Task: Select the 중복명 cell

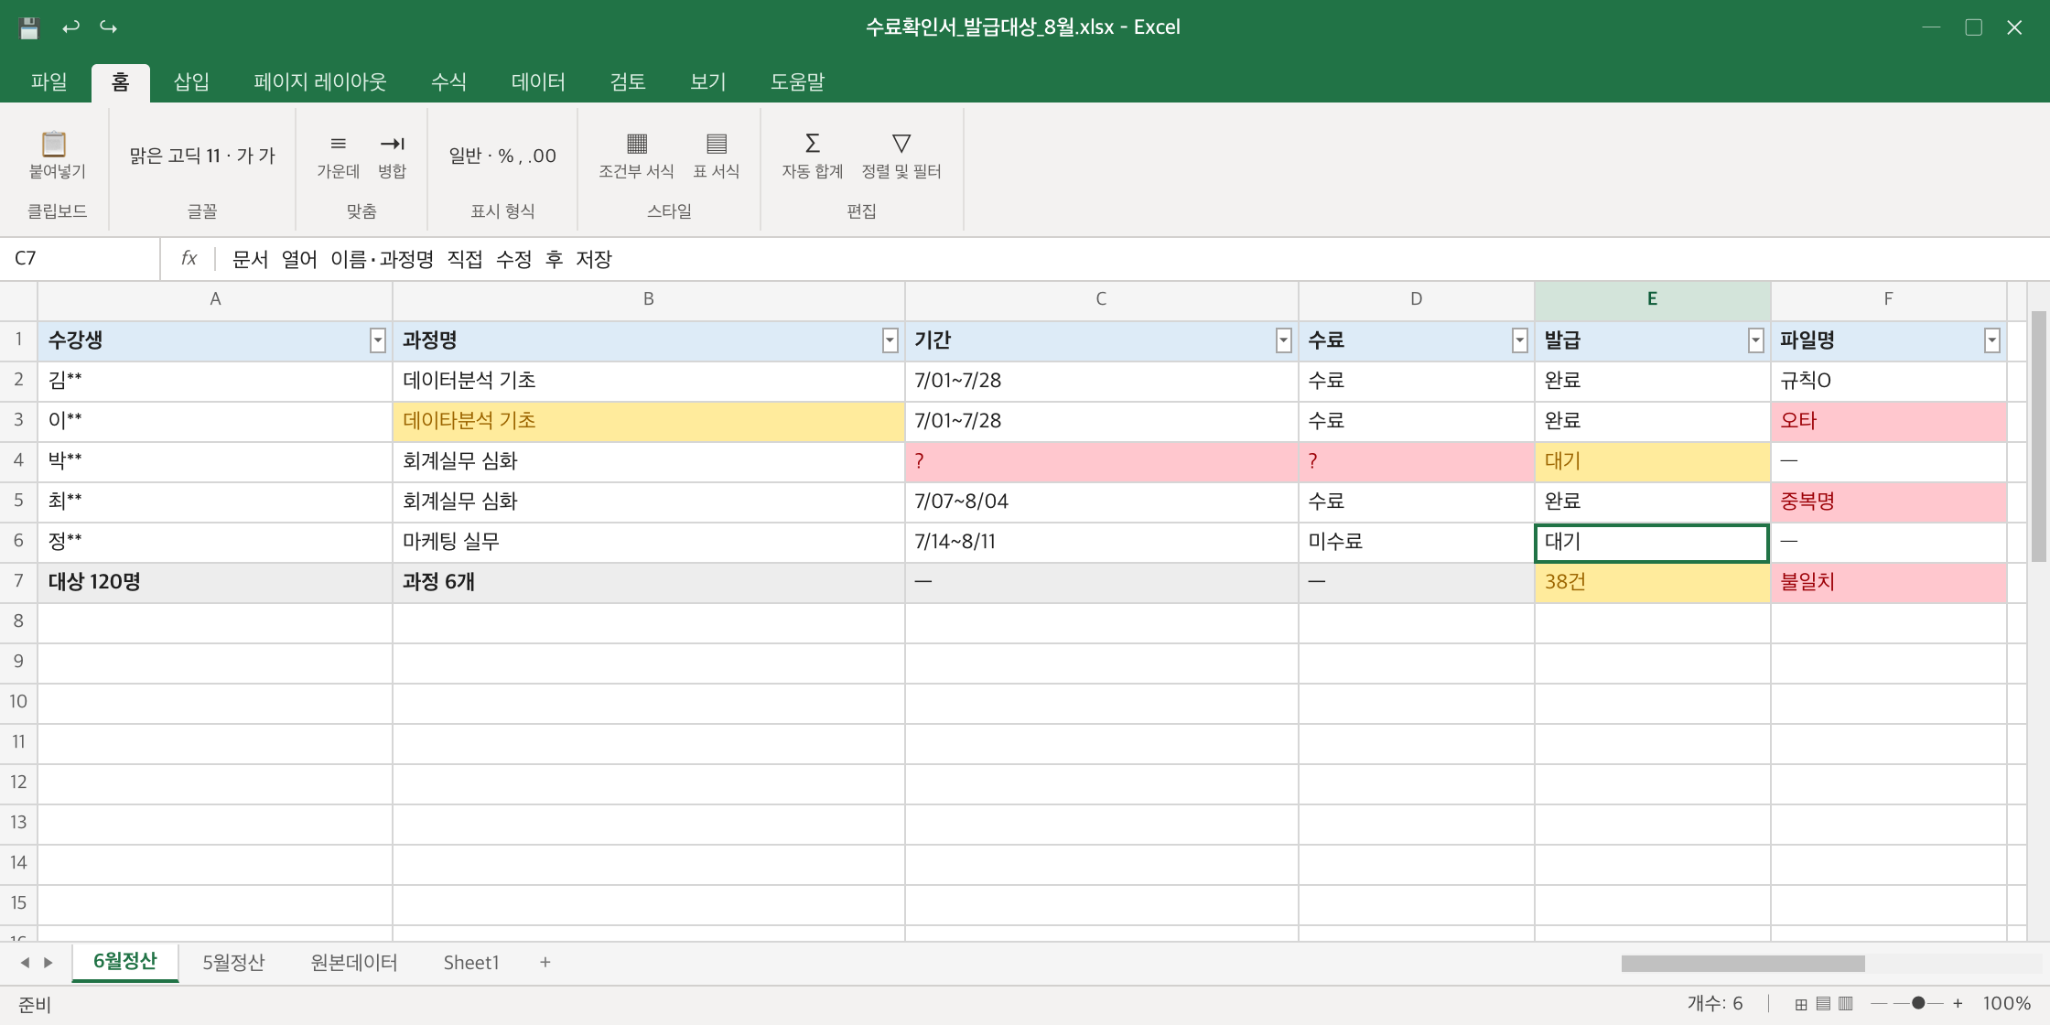Action: [1889, 502]
